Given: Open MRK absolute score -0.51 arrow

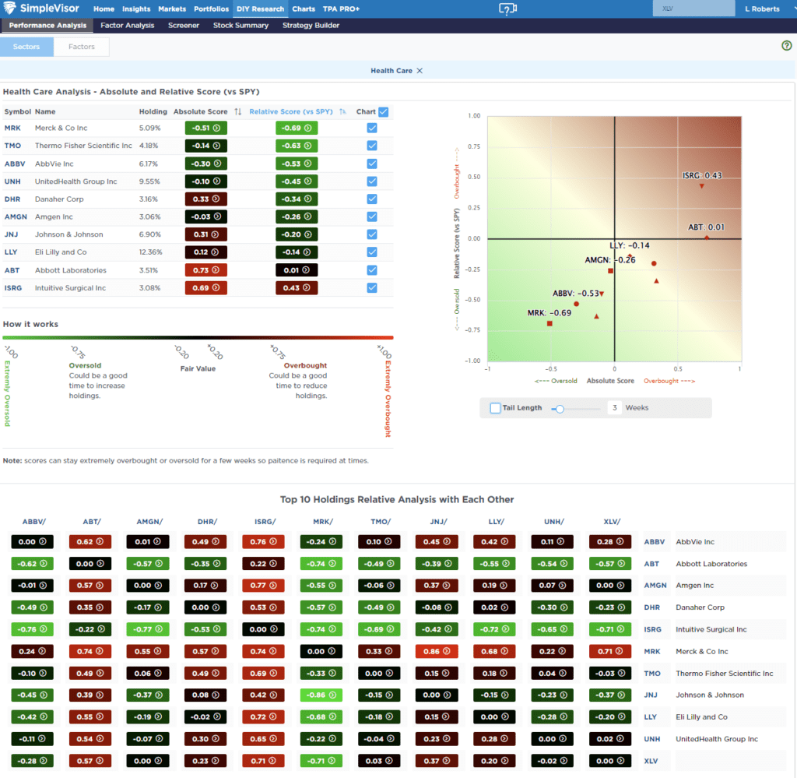Looking at the screenshot, I should (217, 128).
